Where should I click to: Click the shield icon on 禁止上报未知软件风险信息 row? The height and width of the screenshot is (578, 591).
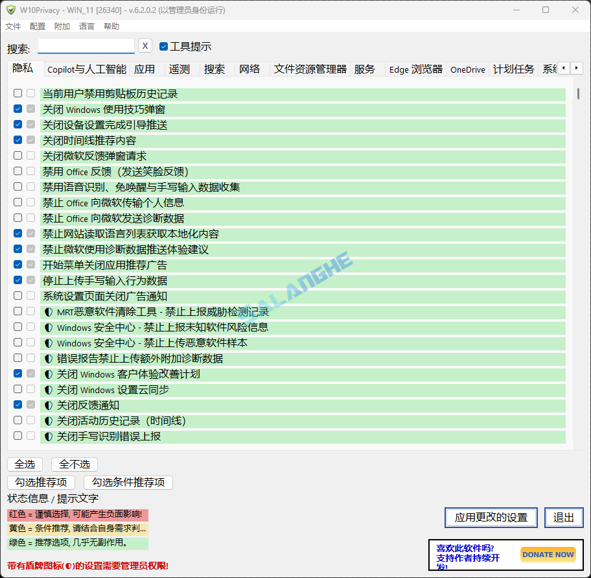pyautogui.click(x=48, y=328)
